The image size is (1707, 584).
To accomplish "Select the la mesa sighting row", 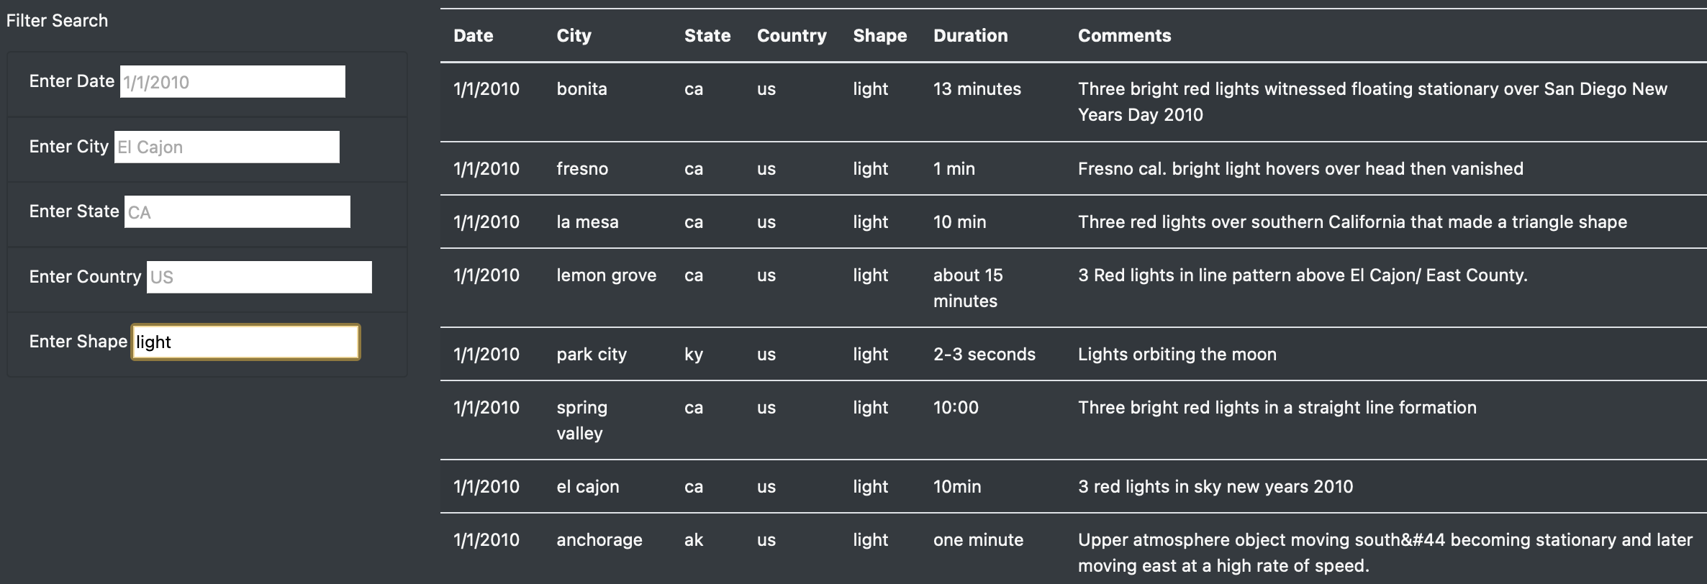I will [x=864, y=222].
